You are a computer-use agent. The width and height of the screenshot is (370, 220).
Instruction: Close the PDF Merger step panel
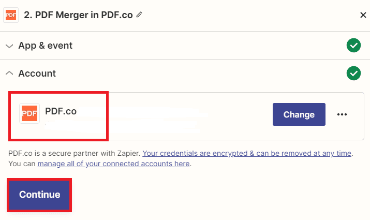click(x=363, y=14)
